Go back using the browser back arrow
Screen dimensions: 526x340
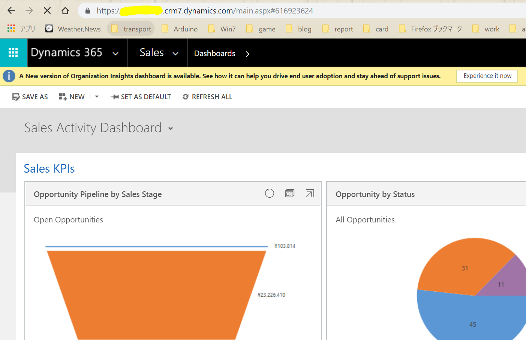point(11,10)
